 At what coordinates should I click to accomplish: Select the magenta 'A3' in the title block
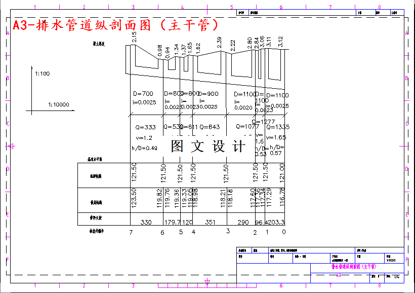point(339,275)
